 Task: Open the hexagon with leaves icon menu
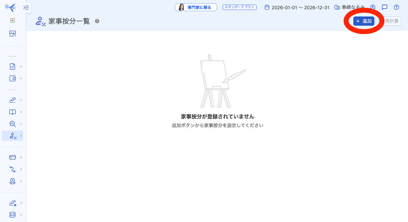coord(13,181)
